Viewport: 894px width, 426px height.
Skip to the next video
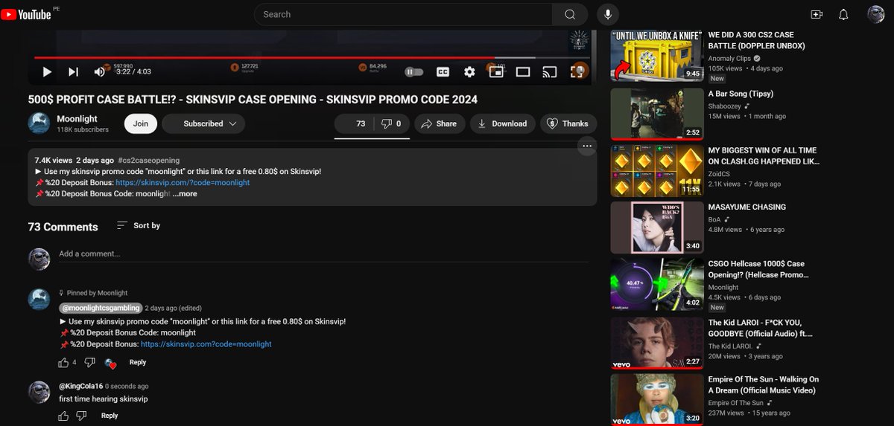[73, 71]
